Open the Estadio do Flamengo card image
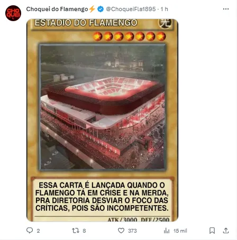Image resolution: width=237 pixels, height=240 pixels. click(x=102, y=120)
